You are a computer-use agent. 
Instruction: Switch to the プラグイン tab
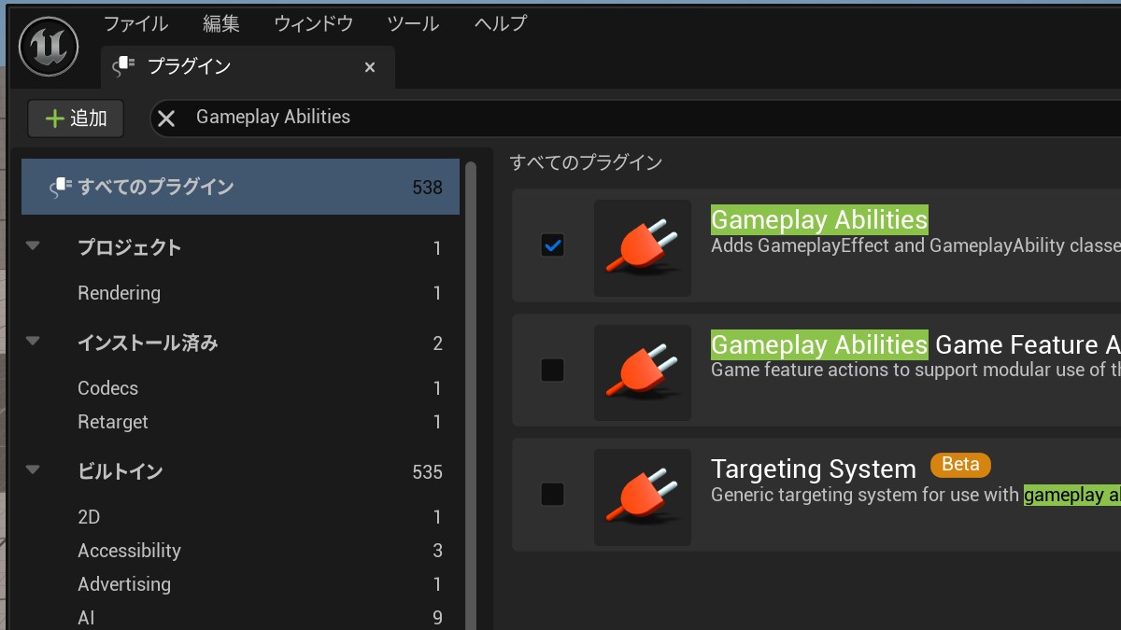(248, 67)
